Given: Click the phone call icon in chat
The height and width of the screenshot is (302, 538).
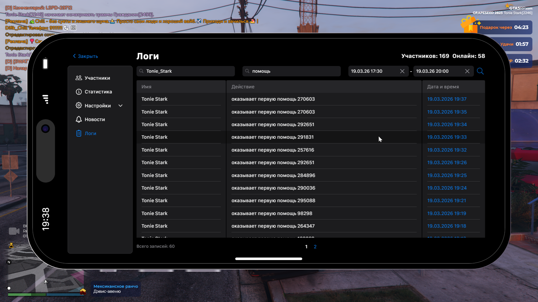Looking at the screenshot, I should [66, 28].
